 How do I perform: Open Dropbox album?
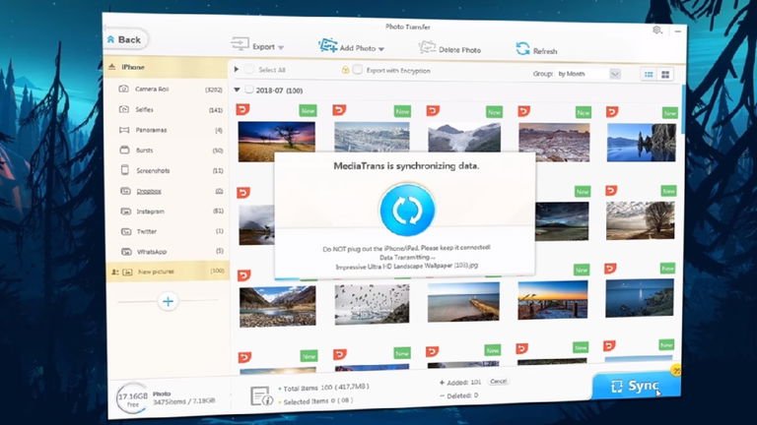pos(167,191)
